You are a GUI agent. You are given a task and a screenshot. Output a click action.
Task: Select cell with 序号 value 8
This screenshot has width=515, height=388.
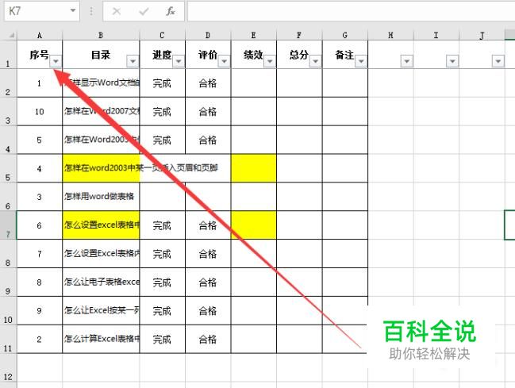[40, 282]
